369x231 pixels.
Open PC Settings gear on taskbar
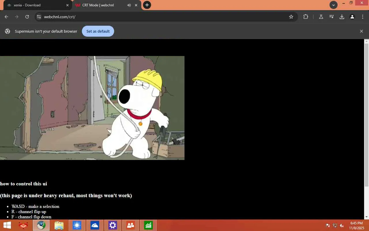coord(113,225)
